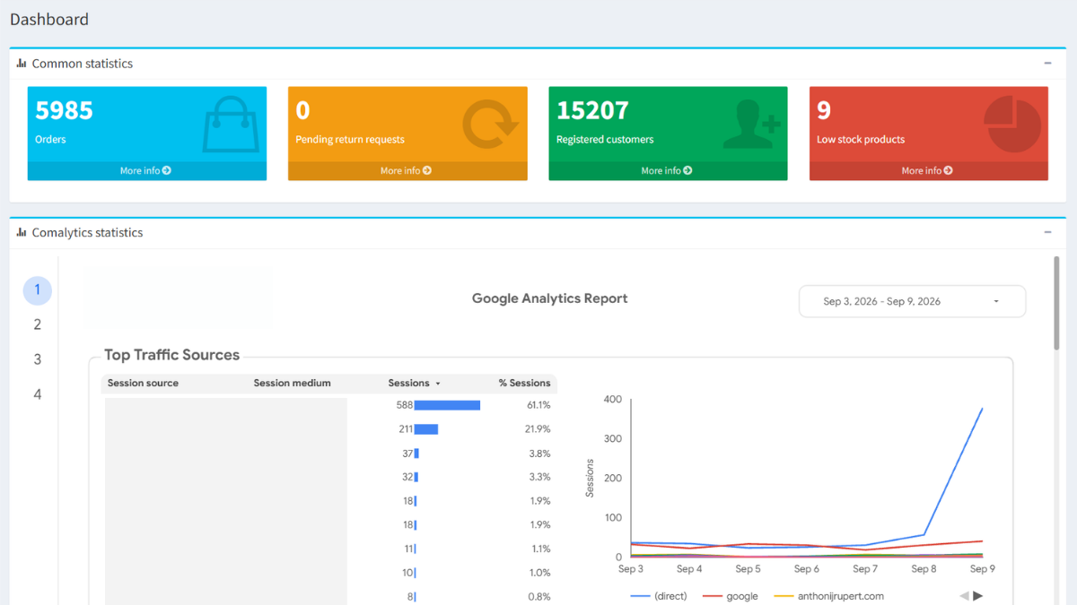Click the 21.9% sessions value
1077x605 pixels.
[538, 429]
